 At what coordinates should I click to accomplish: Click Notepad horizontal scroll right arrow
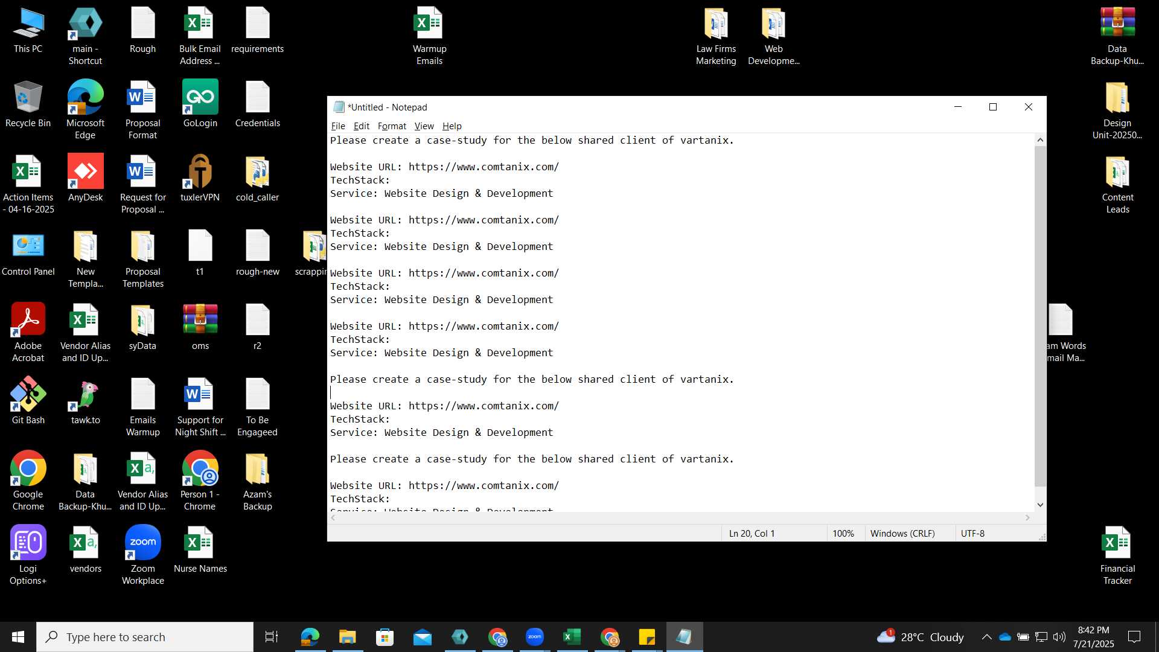pyautogui.click(x=1028, y=517)
